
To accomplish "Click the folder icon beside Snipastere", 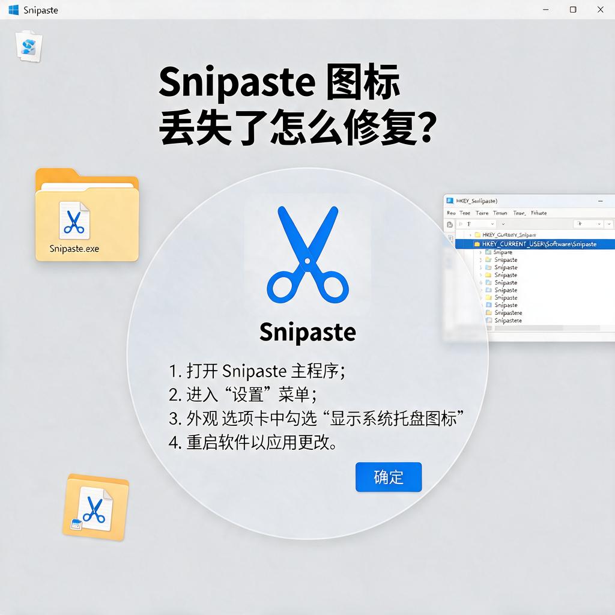I will pos(489,312).
